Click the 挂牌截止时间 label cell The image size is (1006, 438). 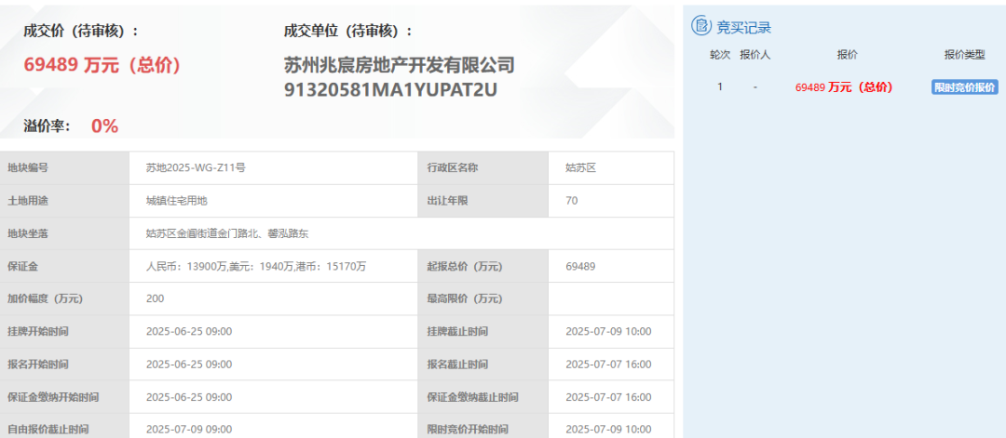483,332
